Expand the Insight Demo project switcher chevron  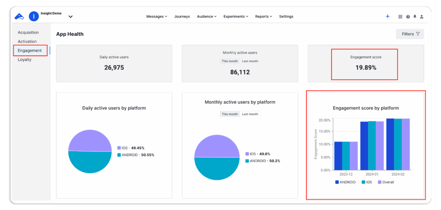(71, 17)
